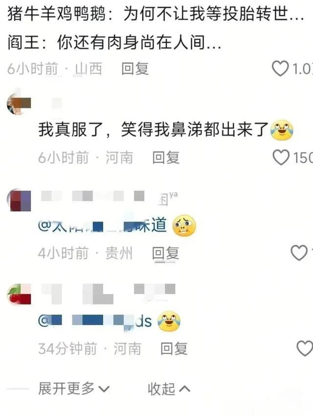
Task: Open the @mention ending in ds
Action: [x=95, y=320]
